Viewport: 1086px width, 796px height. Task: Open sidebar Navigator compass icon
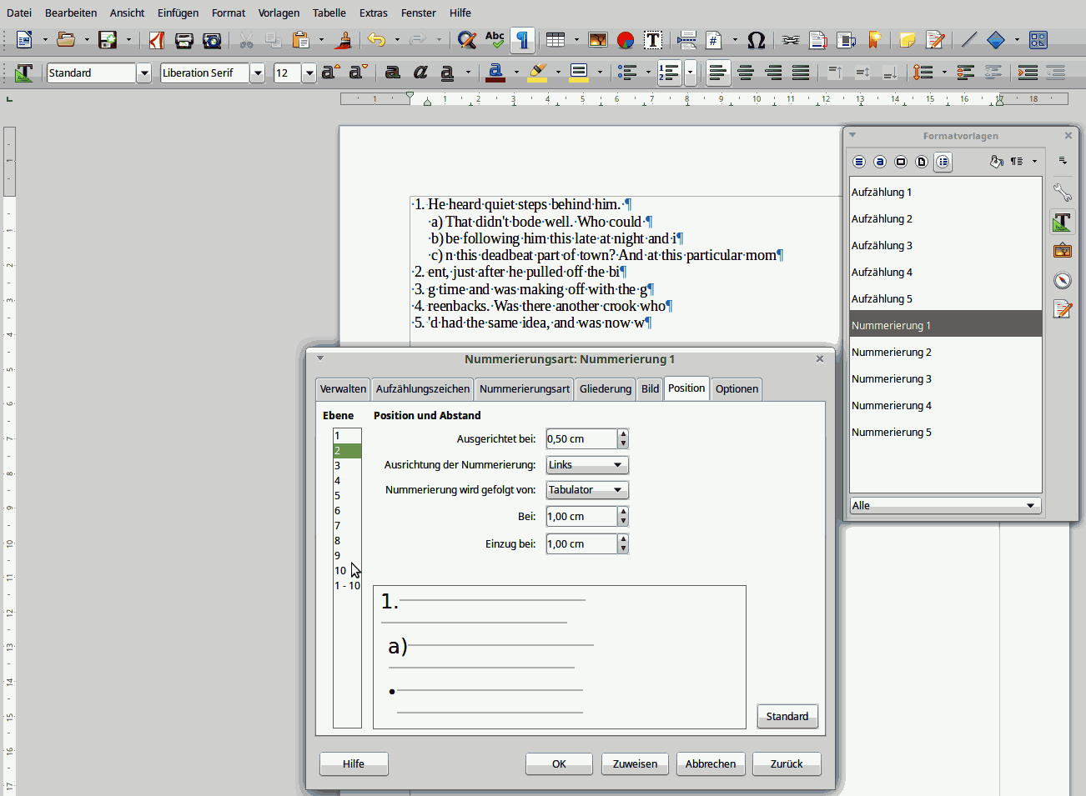pyautogui.click(x=1062, y=280)
